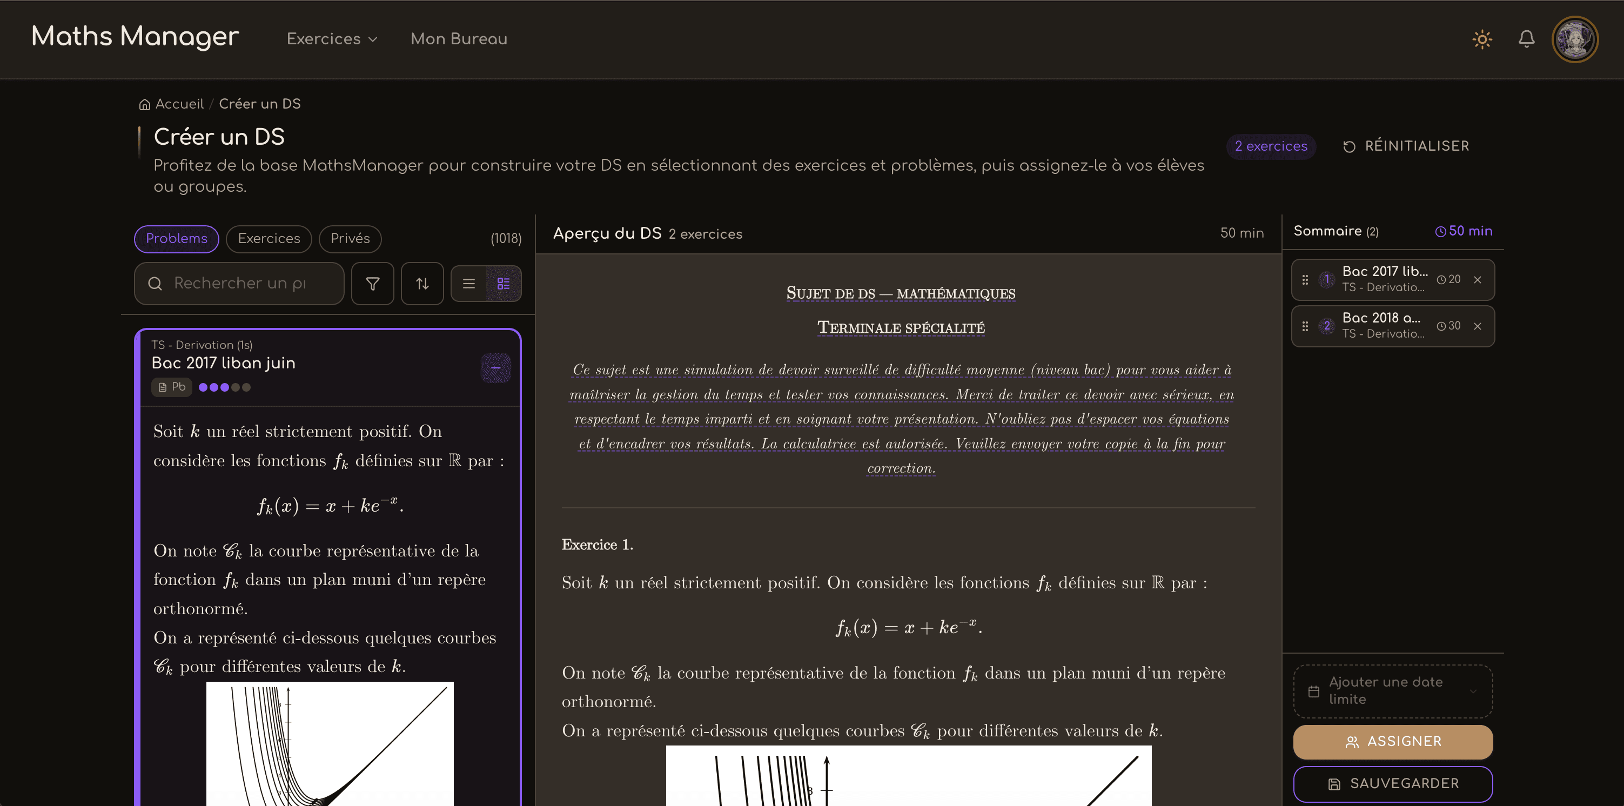Delete Bac 2018 item from Sommaire
This screenshot has width=1624, height=806.
(1477, 326)
